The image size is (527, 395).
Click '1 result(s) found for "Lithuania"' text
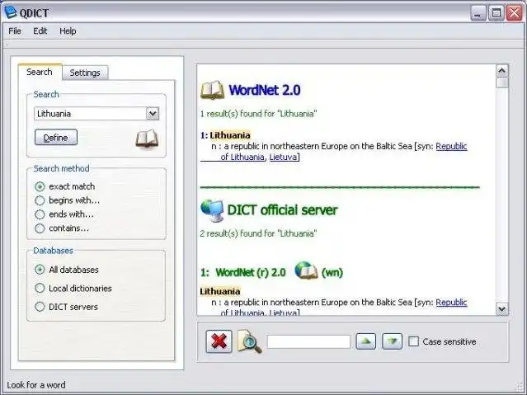(x=258, y=114)
